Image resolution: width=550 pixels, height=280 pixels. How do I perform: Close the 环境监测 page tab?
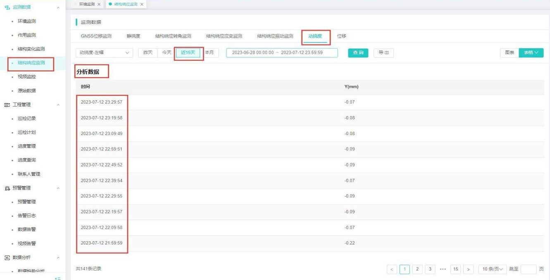(99, 4)
